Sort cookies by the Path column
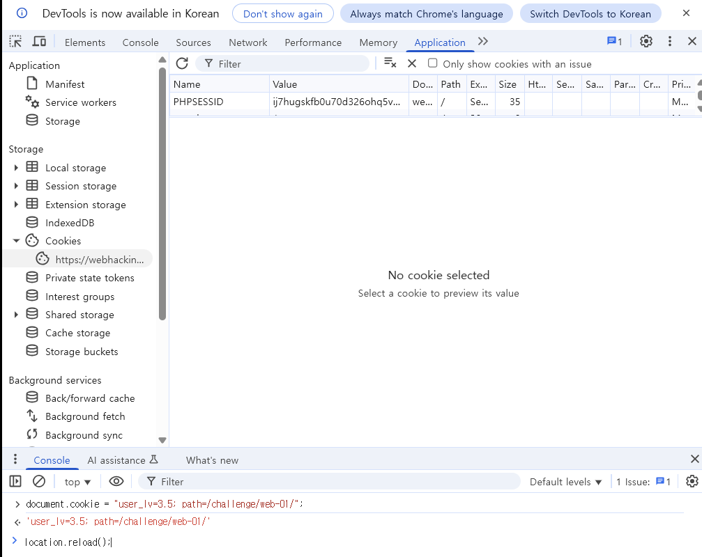 pyautogui.click(x=452, y=84)
